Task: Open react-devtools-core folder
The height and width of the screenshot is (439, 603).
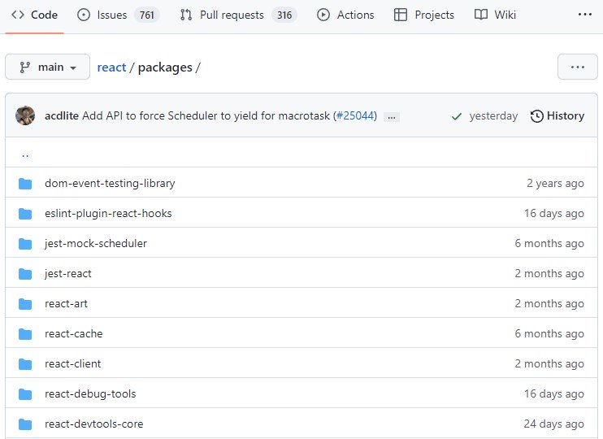Action: click(94, 424)
